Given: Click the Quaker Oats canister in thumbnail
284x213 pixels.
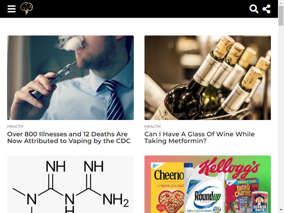Looking at the screenshot, I should [260, 202].
